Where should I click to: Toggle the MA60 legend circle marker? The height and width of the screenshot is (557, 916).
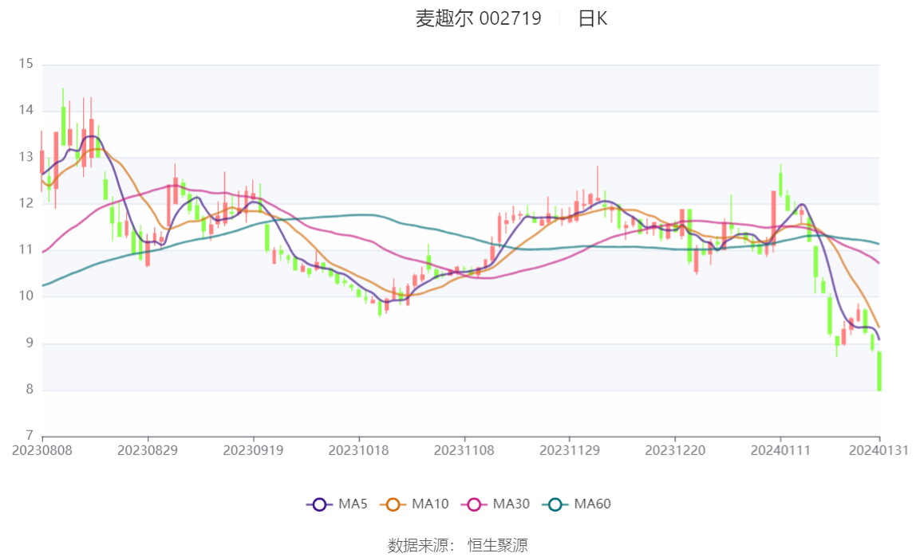pos(555,504)
